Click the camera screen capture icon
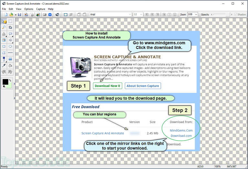Screen dimensions: 248x169 tap(58, 15)
